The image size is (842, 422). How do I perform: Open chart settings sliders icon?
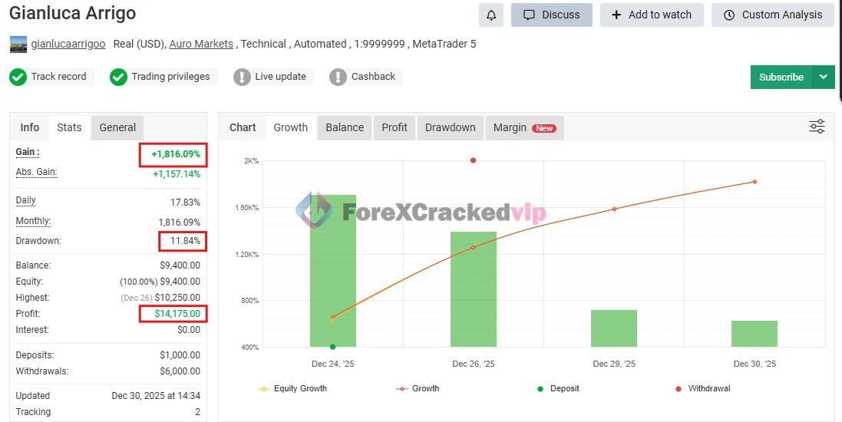817,127
